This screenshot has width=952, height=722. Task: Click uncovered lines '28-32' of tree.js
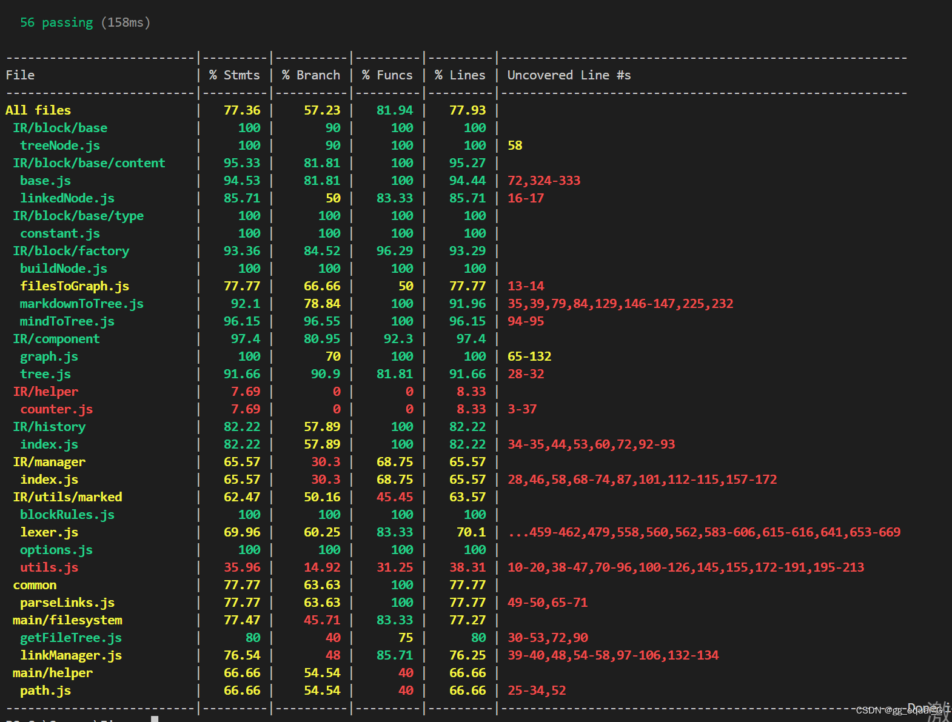[526, 374]
